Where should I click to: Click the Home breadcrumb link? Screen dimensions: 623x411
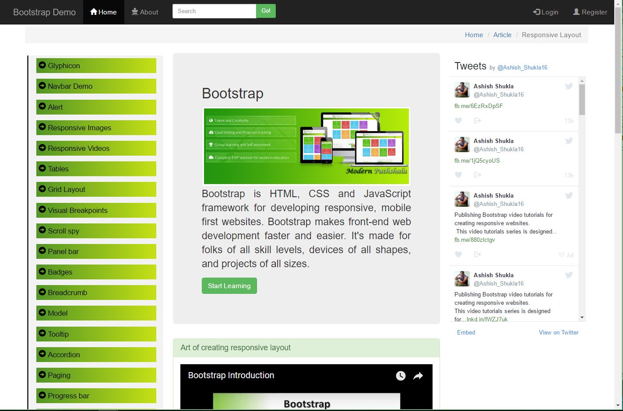pos(474,35)
